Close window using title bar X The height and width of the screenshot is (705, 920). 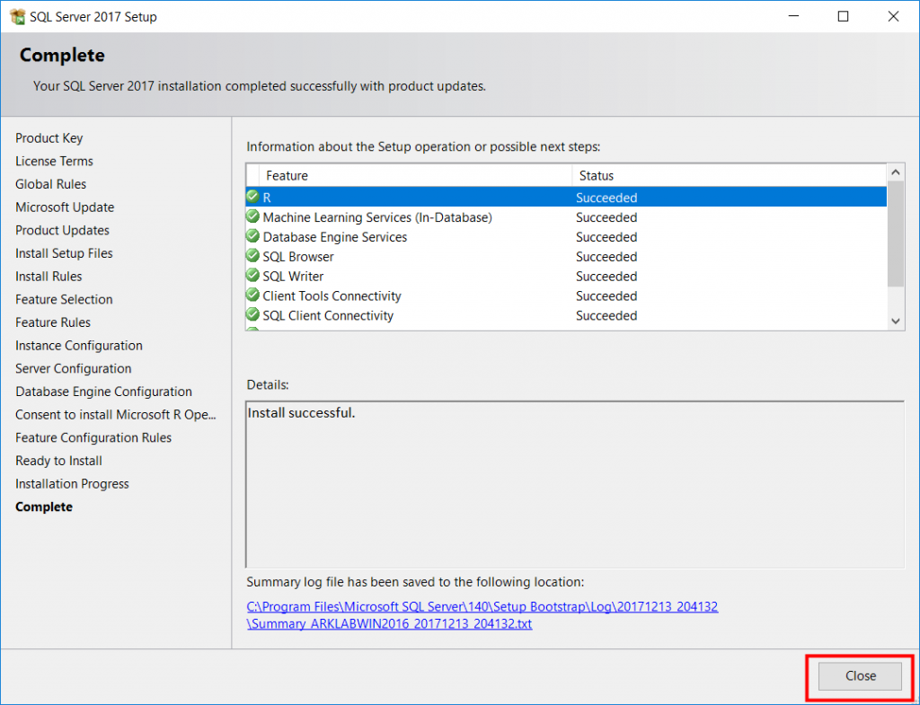(x=893, y=16)
